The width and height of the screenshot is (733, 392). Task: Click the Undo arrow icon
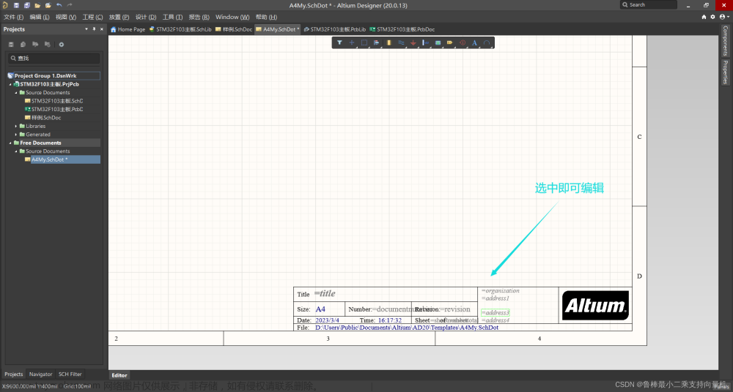pyautogui.click(x=59, y=5)
